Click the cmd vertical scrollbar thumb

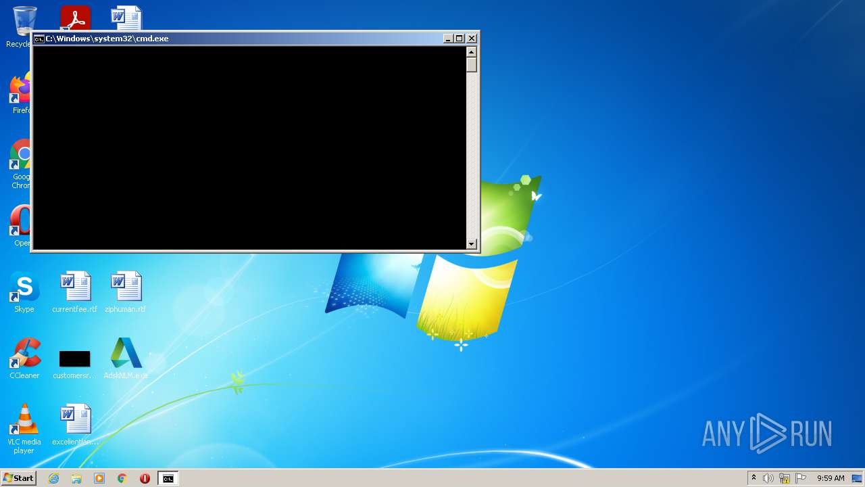coord(472,65)
